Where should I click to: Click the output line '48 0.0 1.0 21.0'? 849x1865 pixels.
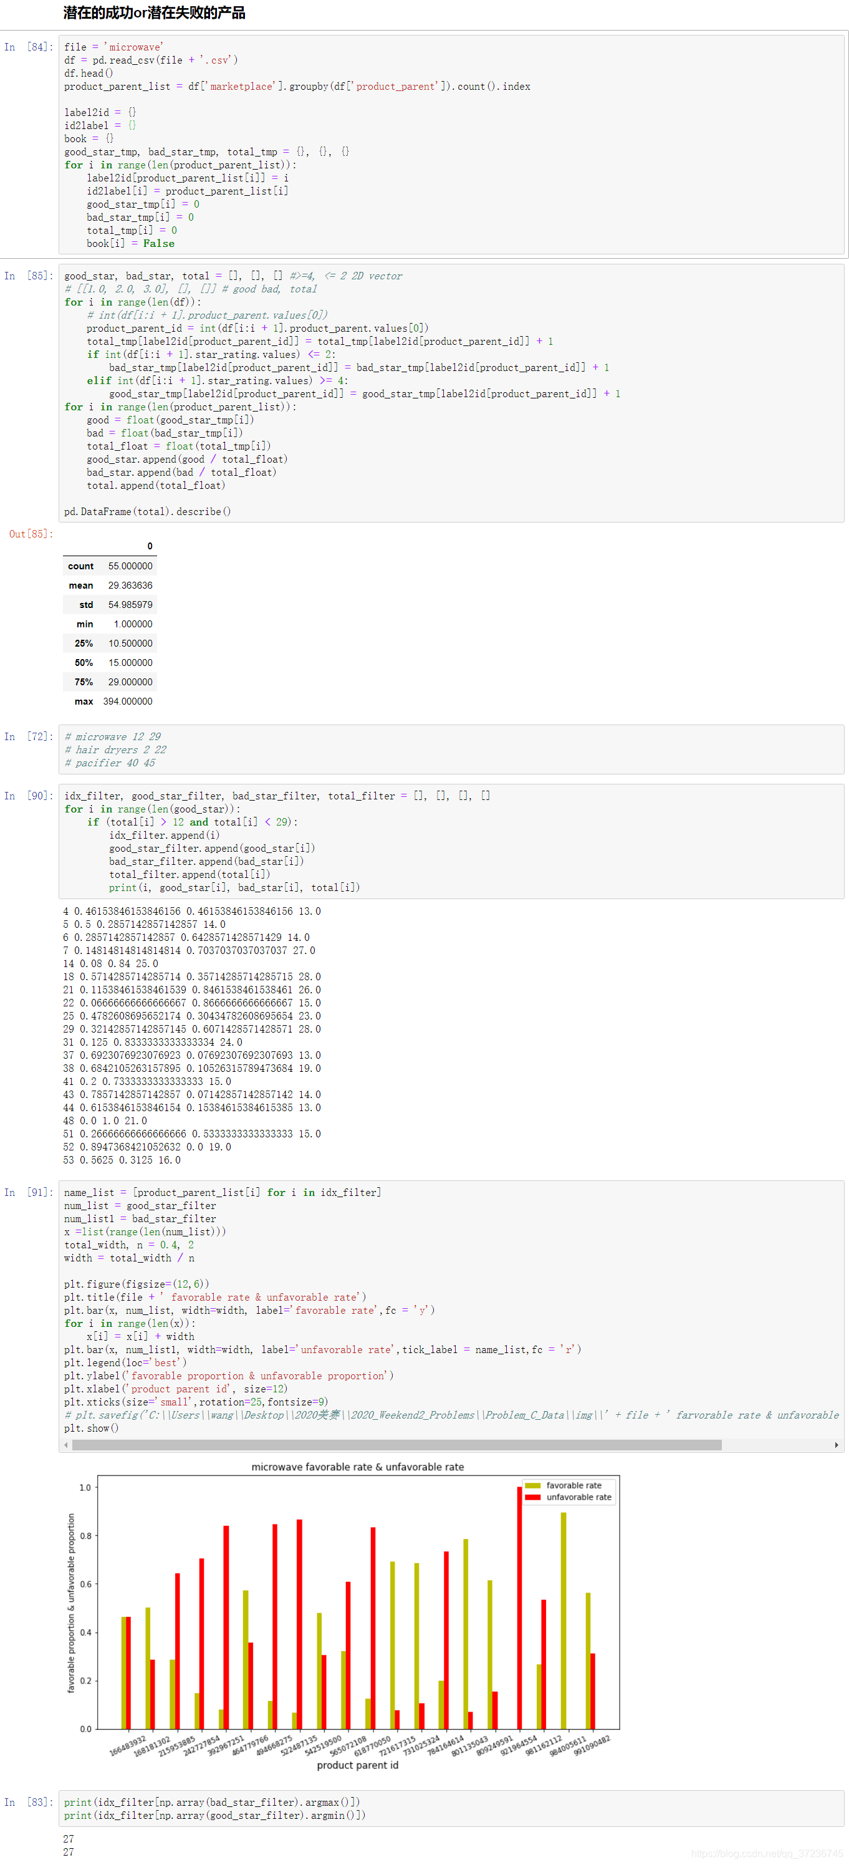click(105, 1120)
